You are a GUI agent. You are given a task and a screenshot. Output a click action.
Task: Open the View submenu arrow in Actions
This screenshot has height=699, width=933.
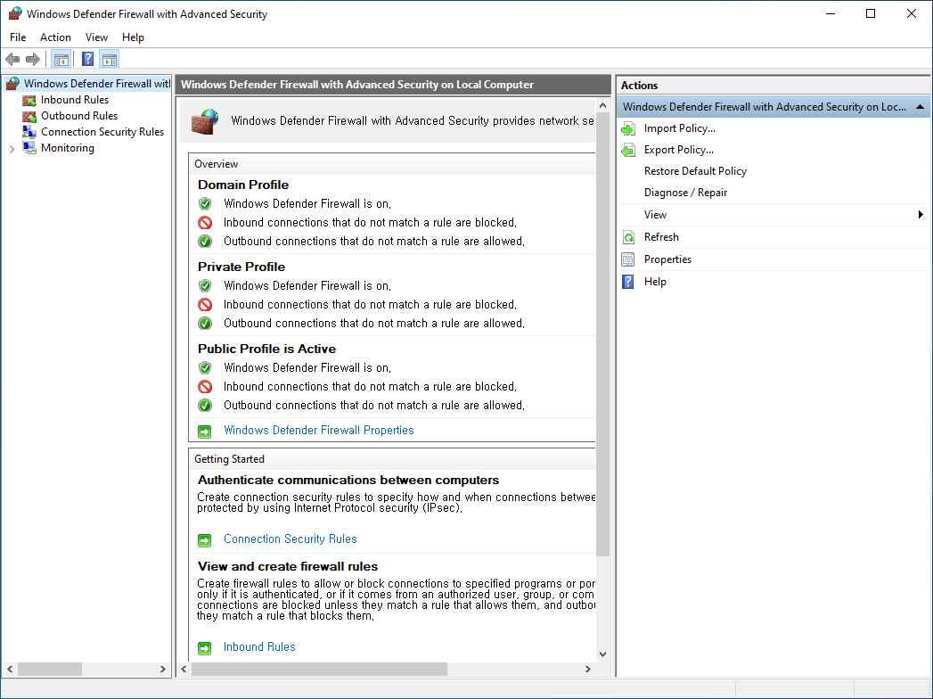[x=921, y=215]
